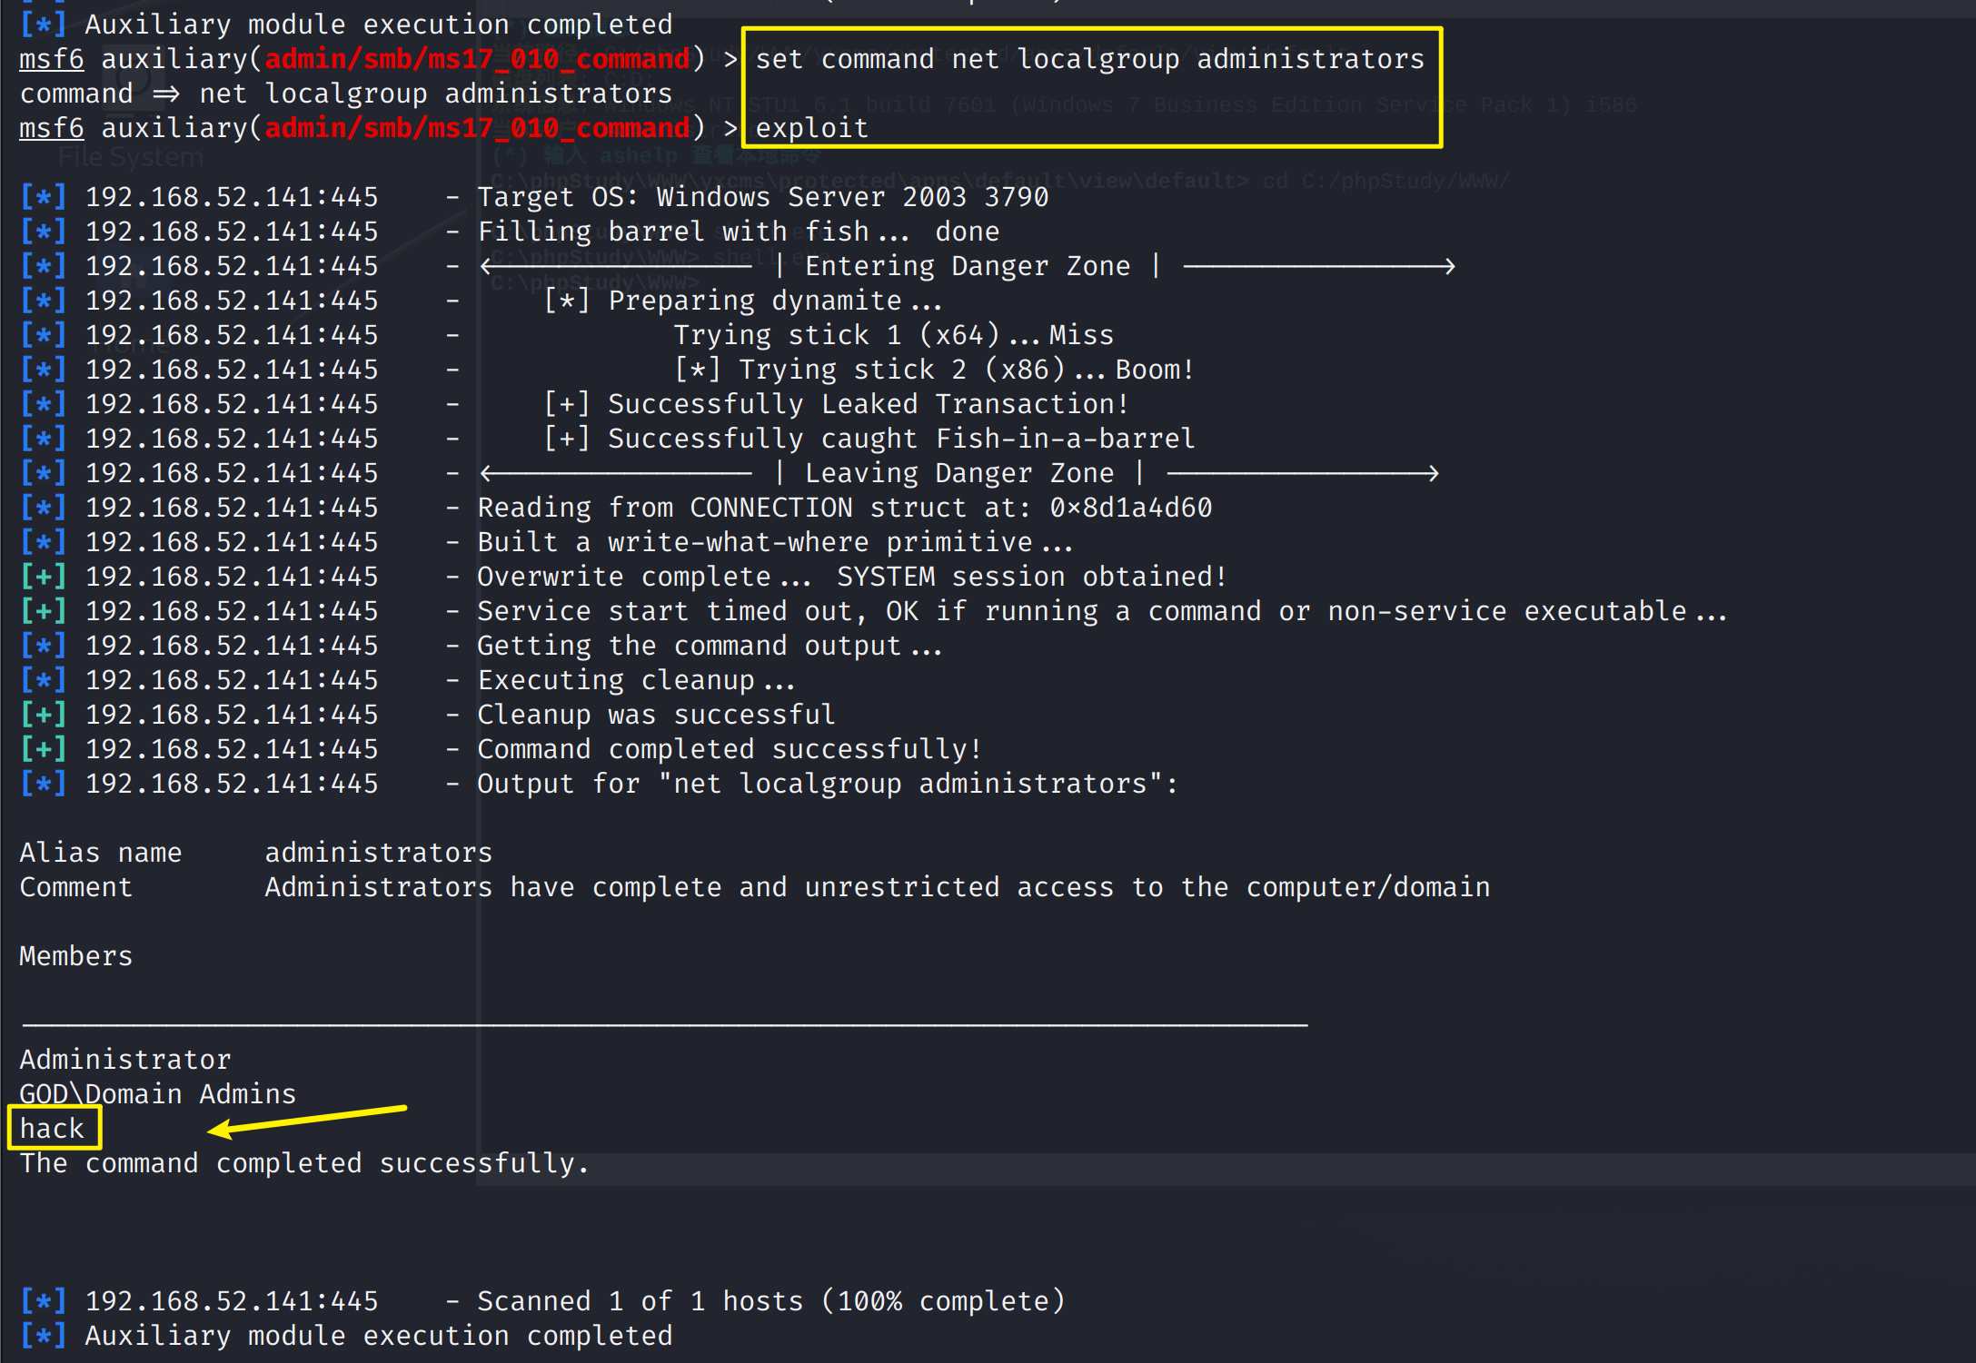This screenshot has height=1363, width=1976.
Task: Click 'Filling barrel with fish... done' line
Action: tap(738, 232)
